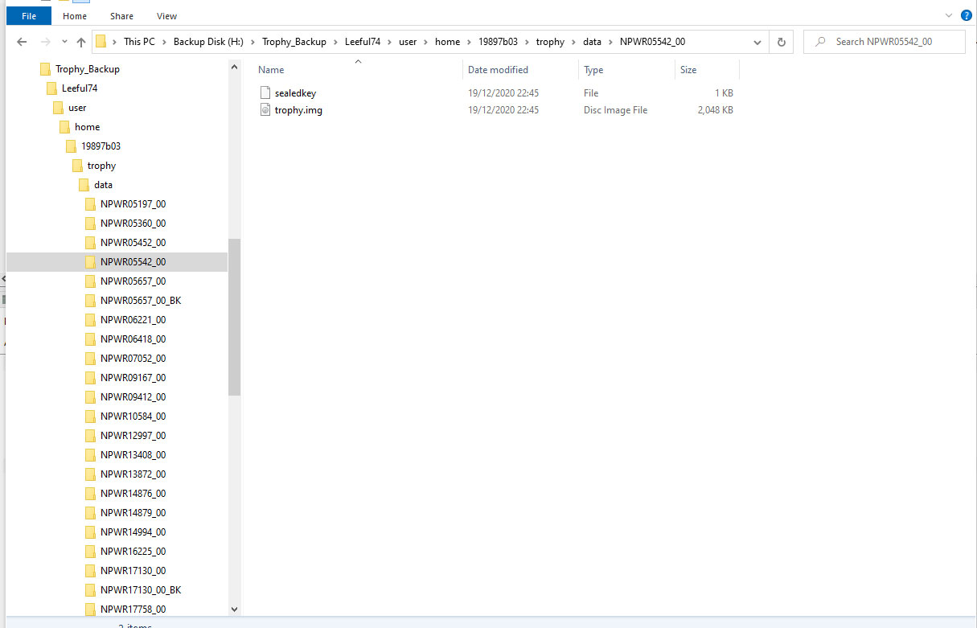This screenshot has height=628, width=977.
Task: Click Trophy_Backup in the breadcrumb path
Action: (x=294, y=42)
